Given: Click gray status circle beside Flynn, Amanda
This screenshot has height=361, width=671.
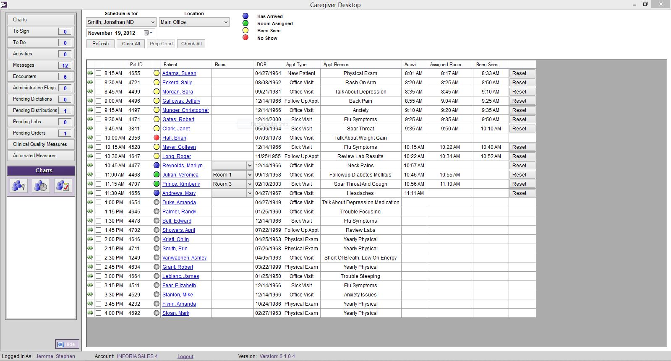Looking at the screenshot, I should click(157, 304).
